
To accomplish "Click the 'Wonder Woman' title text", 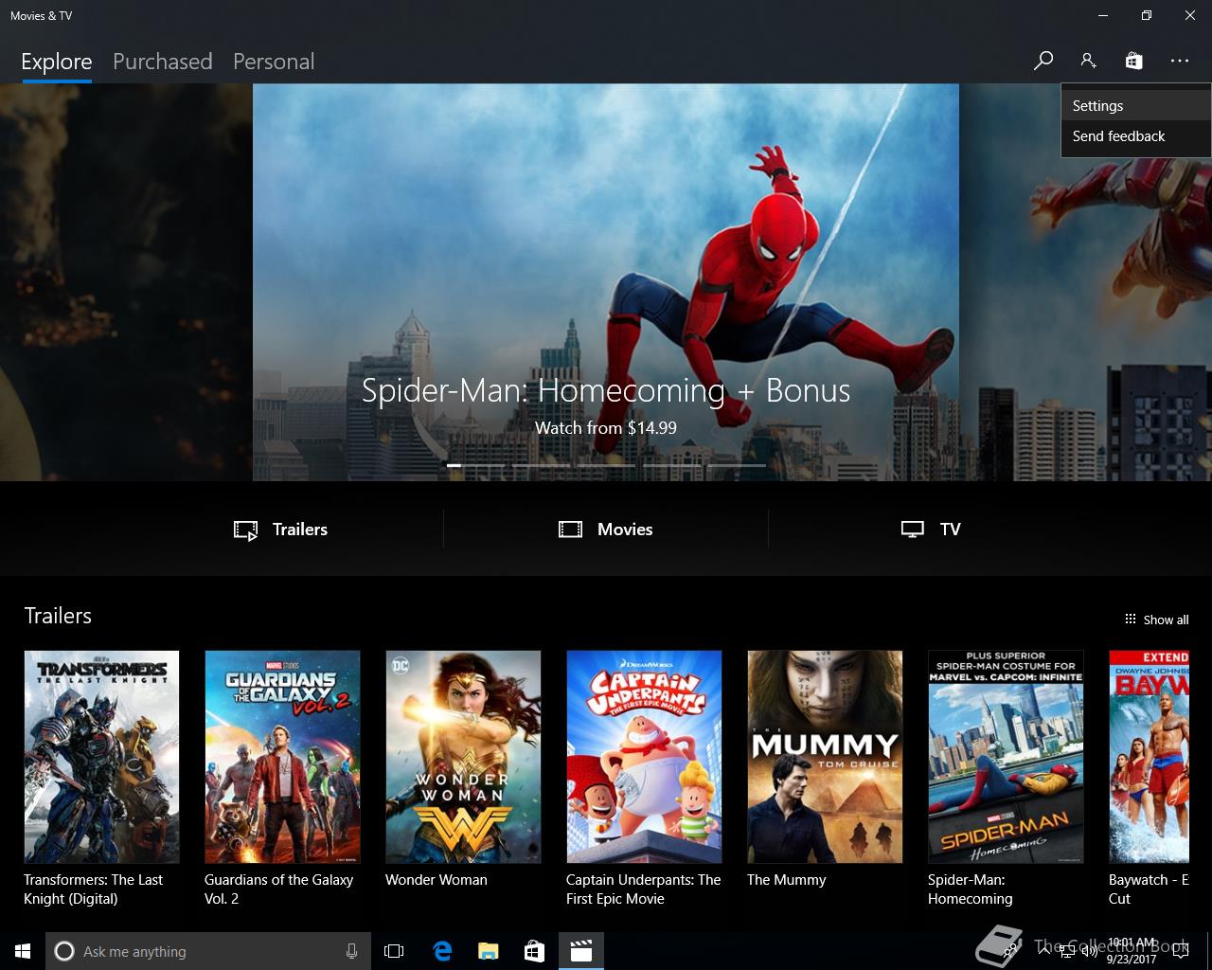I will pyautogui.click(x=437, y=880).
